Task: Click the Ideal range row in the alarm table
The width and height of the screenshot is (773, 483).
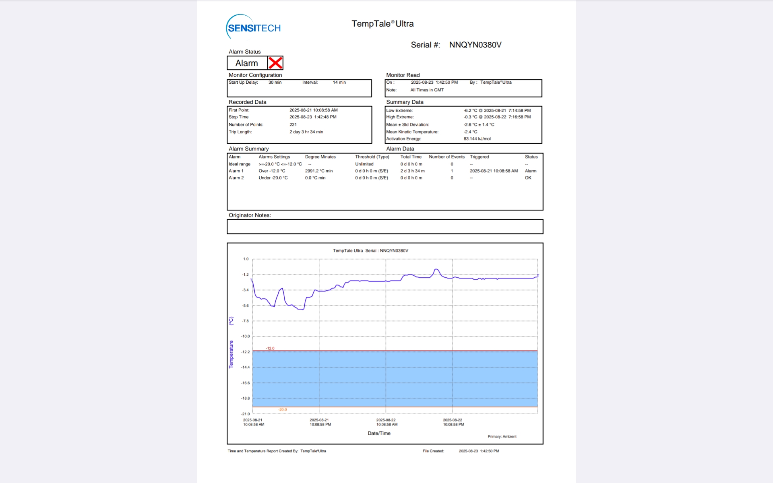Action: click(240, 164)
